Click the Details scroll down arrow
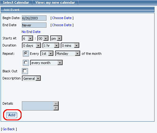157x133 pixels. pos(56,108)
